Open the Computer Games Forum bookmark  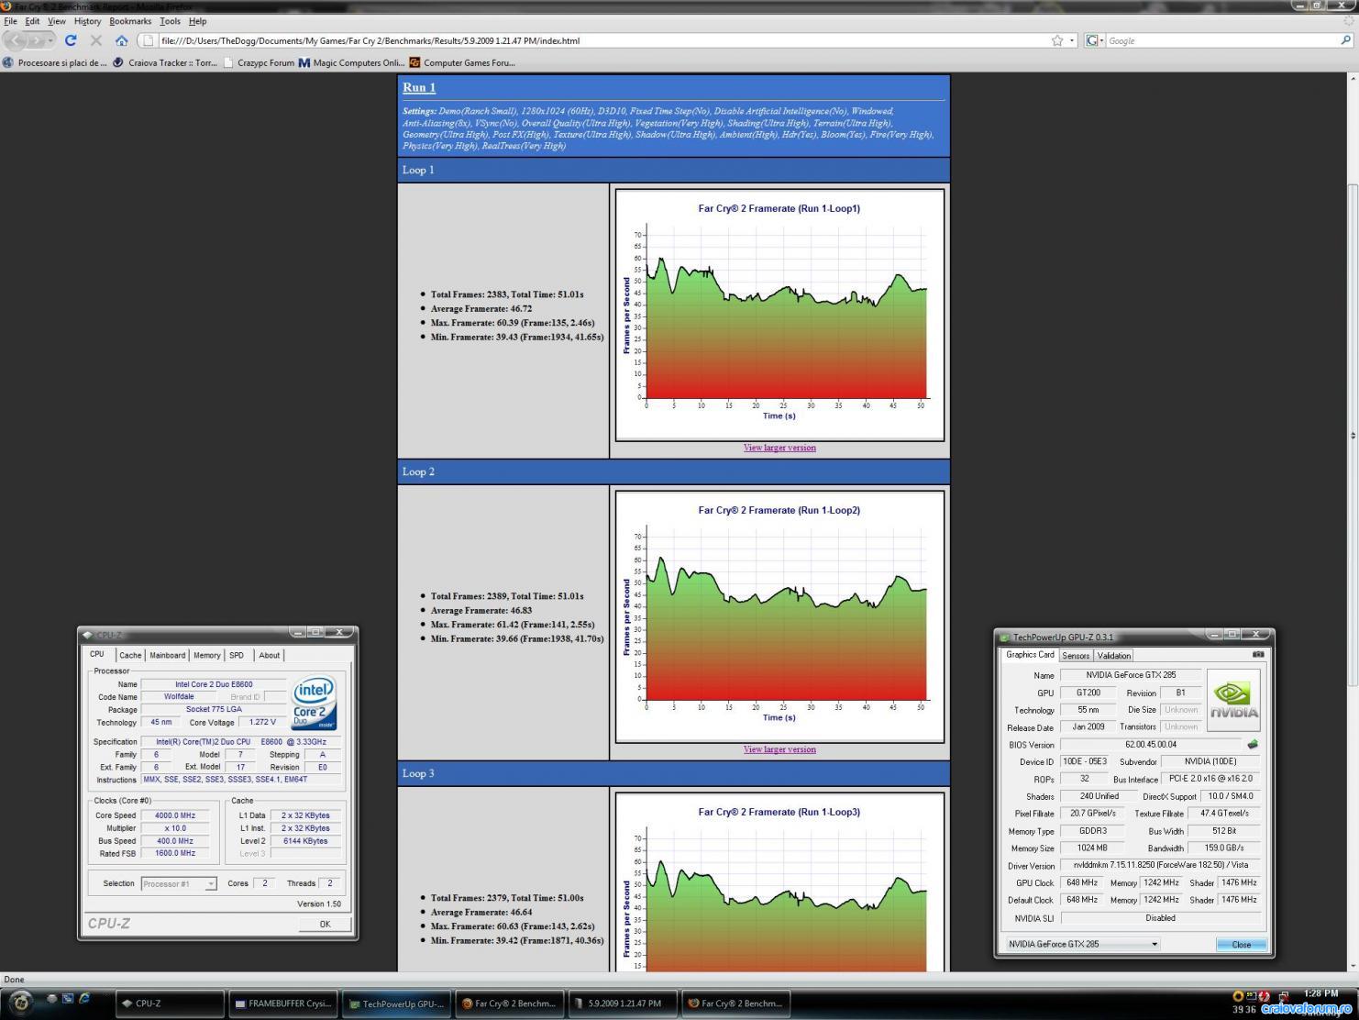pyautogui.click(x=462, y=62)
